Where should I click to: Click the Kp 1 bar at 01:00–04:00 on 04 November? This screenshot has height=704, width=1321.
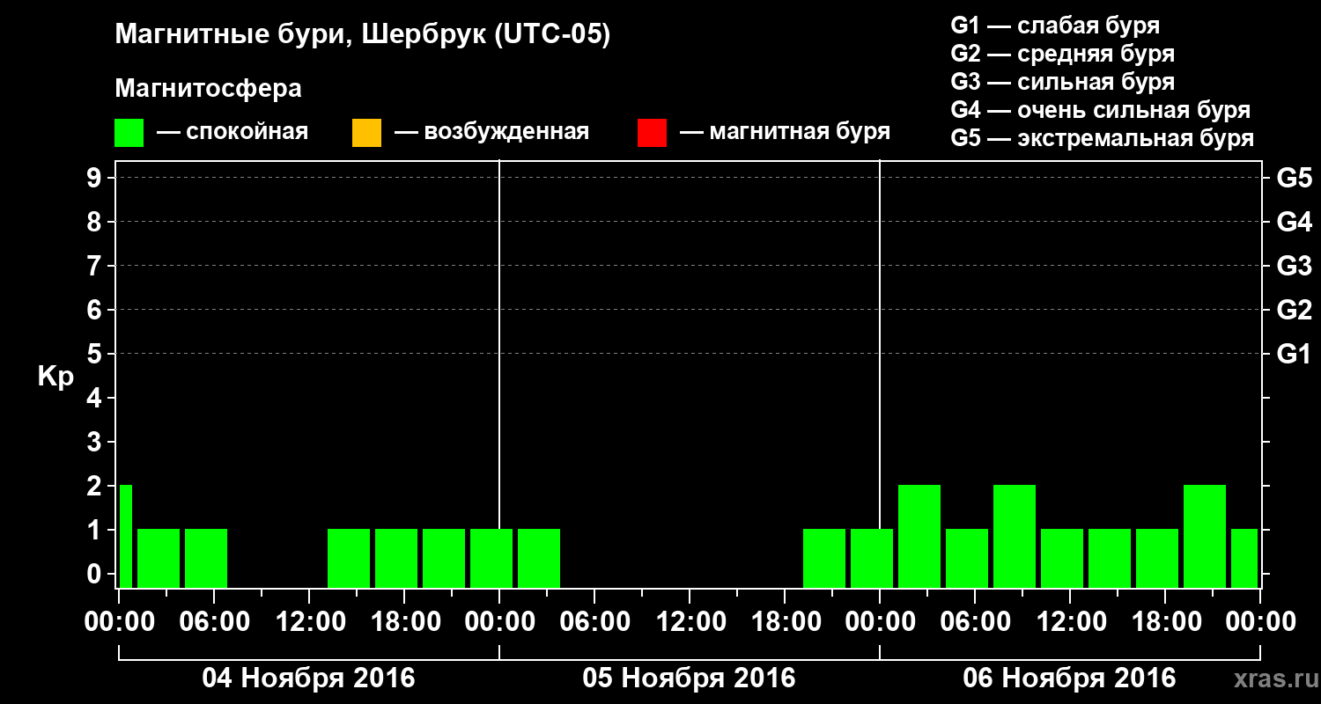159,558
